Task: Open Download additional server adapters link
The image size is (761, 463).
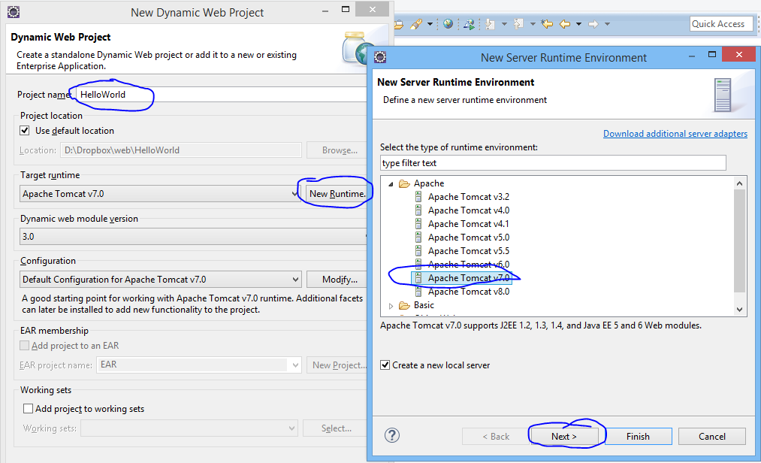Action: [x=675, y=134]
